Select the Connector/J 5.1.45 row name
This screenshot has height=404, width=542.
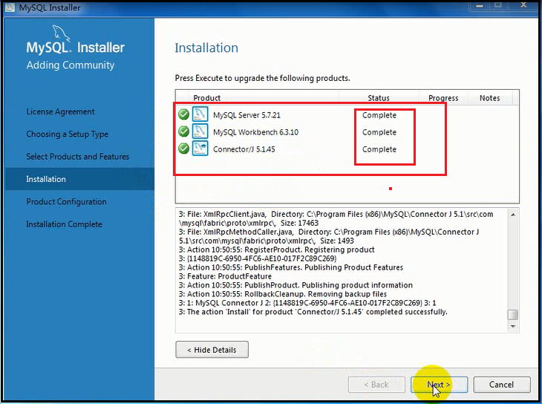(x=244, y=149)
